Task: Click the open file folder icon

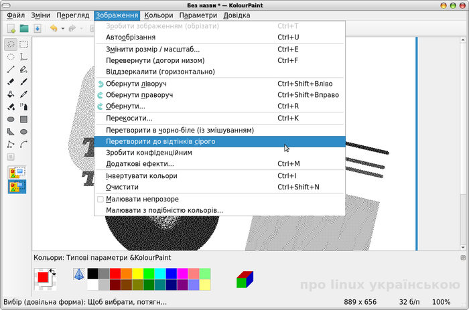Action: tap(24, 29)
